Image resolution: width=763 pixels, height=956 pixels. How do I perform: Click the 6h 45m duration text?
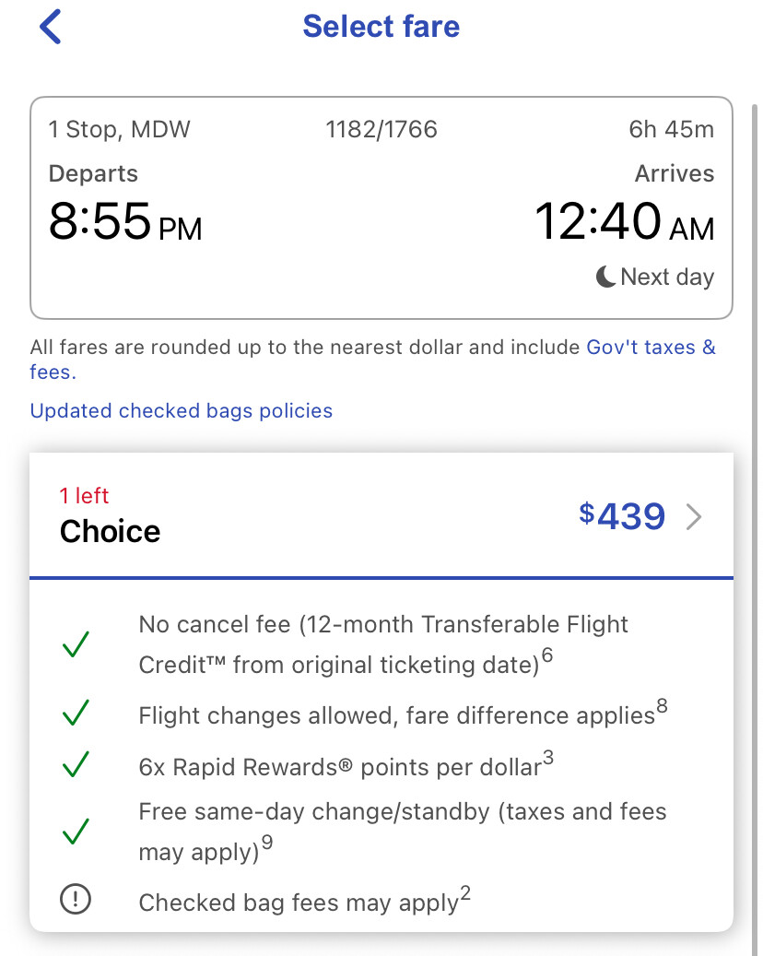coord(671,130)
